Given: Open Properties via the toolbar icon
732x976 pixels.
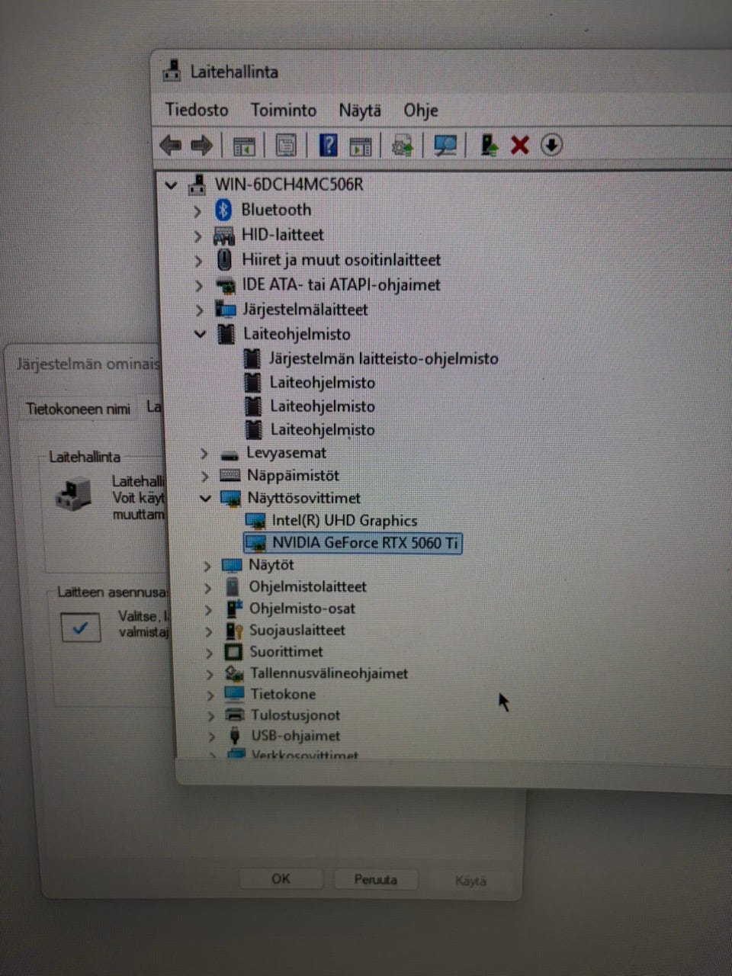Looking at the screenshot, I should [286, 146].
